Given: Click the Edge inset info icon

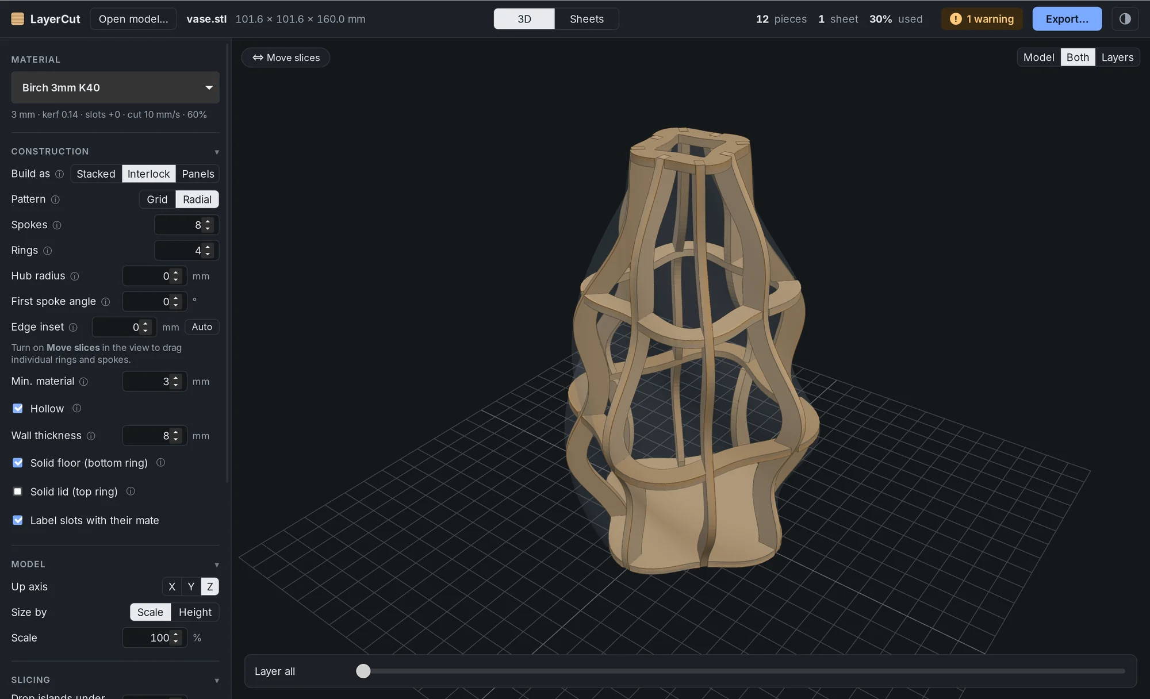Looking at the screenshot, I should coord(73,327).
